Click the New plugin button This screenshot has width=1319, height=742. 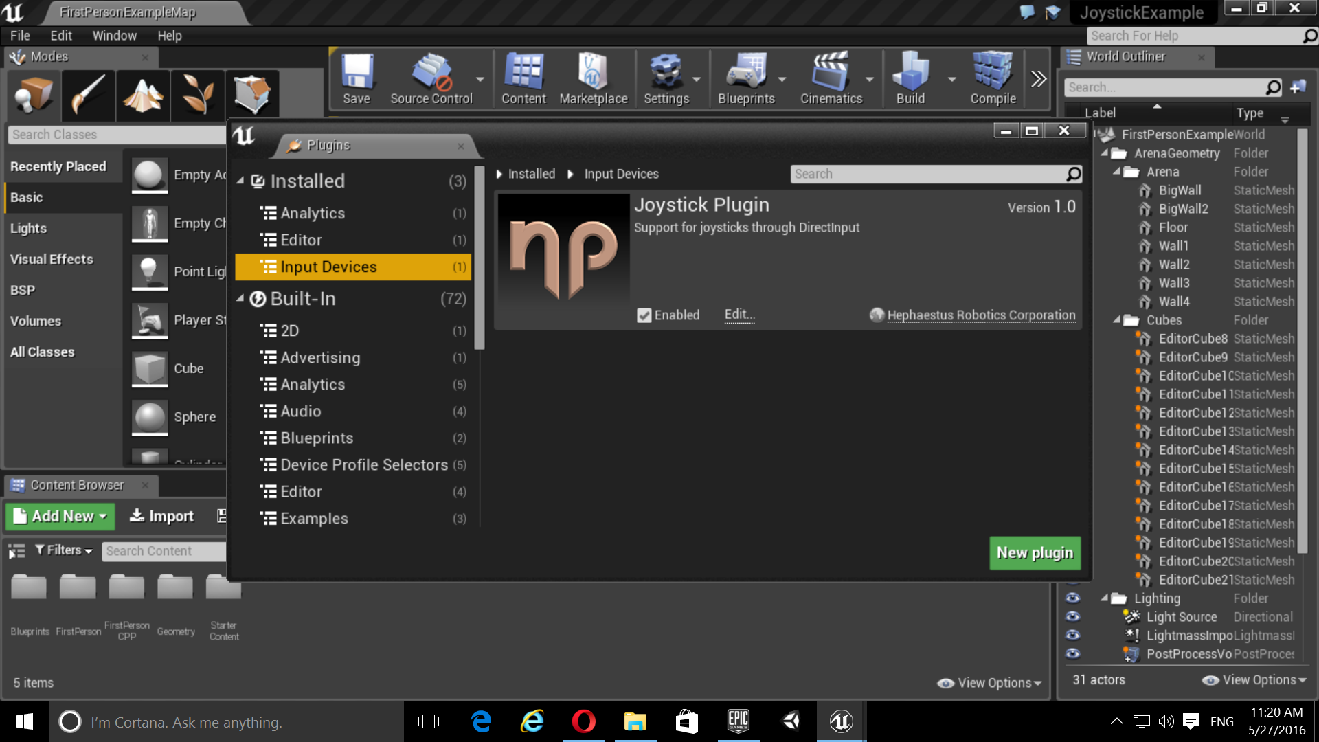tap(1035, 553)
